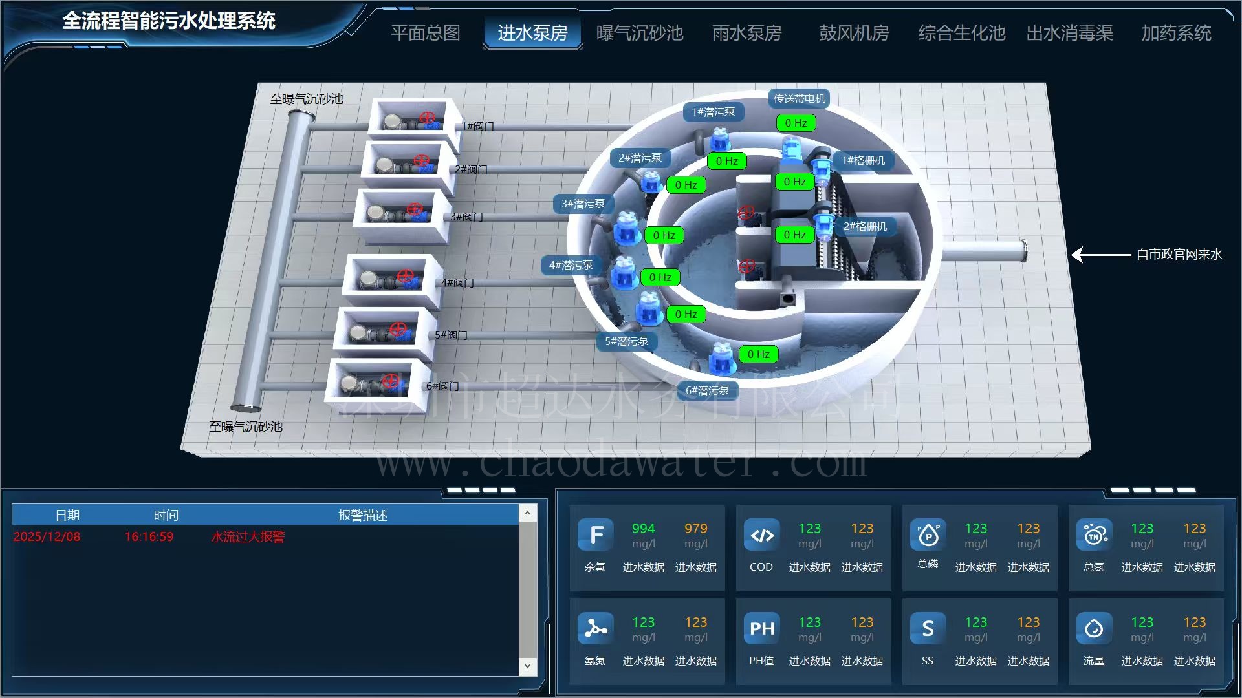Select the 进水泵房 tab
This screenshot has height=698, width=1242.
pyautogui.click(x=532, y=33)
